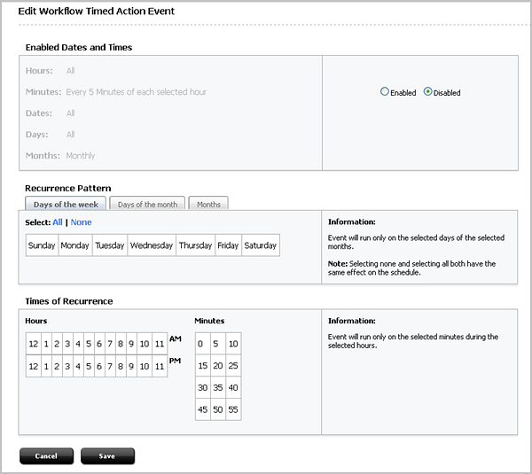Select hour 5 in the PM row
Image resolution: width=532 pixels, height=474 pixels.
click(x=88, y=366)
